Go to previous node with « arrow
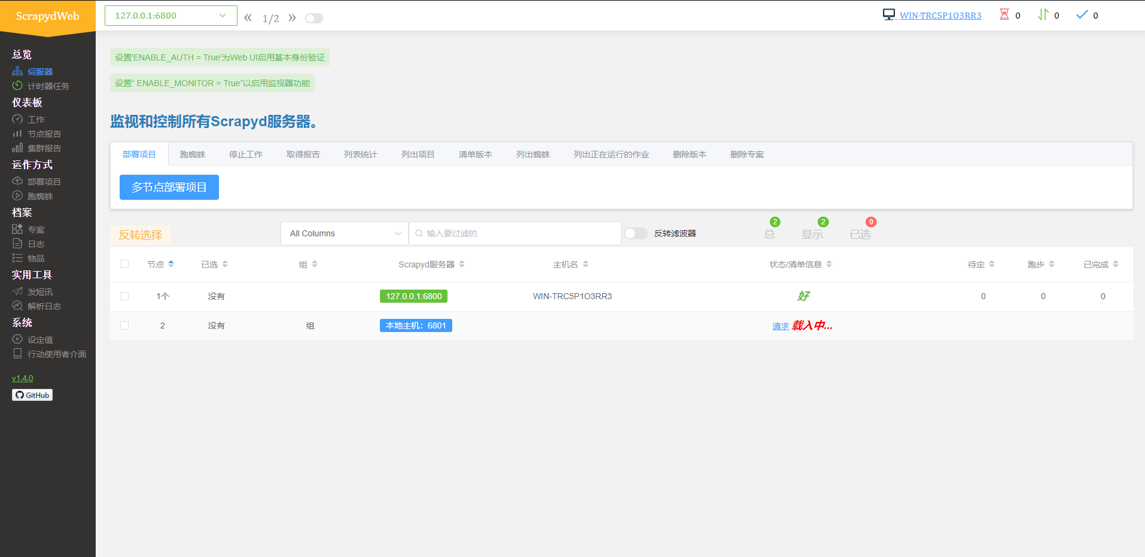This screenshot has height=557, width=1145. [x=248, y=17]
